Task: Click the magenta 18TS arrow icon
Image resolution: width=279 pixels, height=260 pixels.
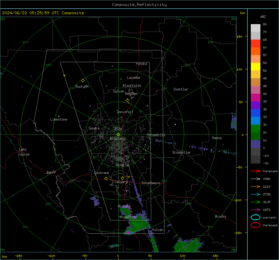Action: [255, 210]
